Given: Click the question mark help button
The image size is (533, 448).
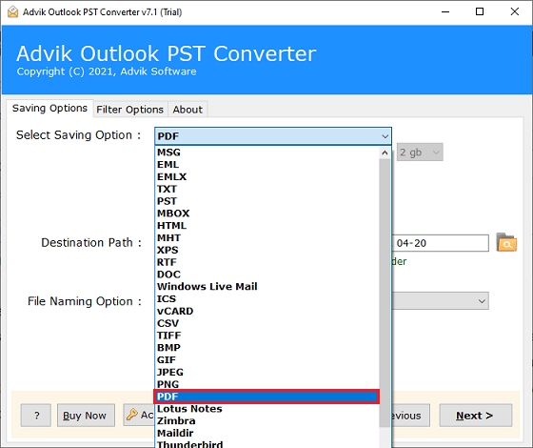Looking at the screenshot, I should (x=36, y=416).
